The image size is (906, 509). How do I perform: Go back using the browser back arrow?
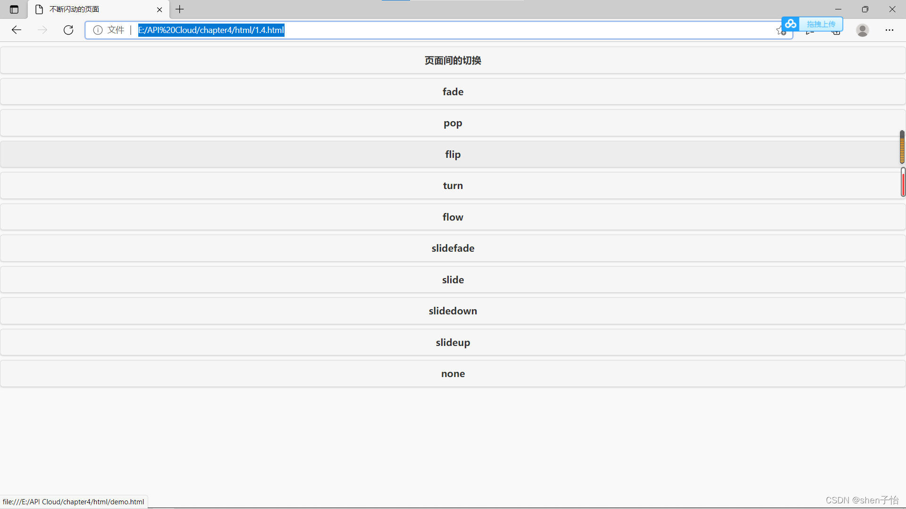[x=17, y=30]
